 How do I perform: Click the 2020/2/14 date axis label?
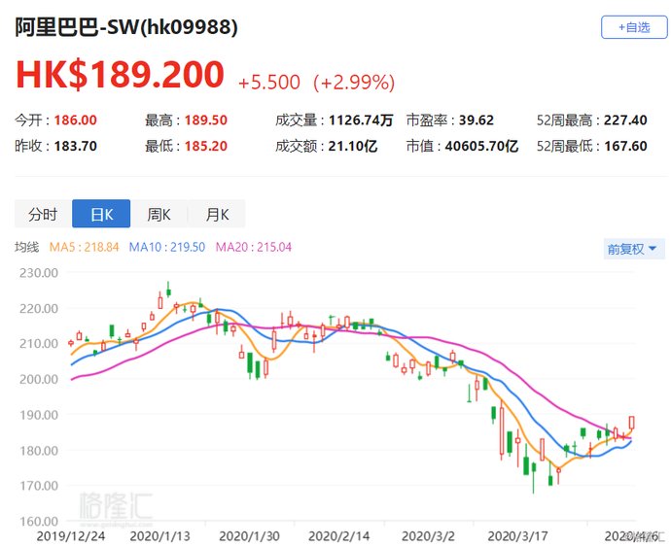click(x=338, y=536)
